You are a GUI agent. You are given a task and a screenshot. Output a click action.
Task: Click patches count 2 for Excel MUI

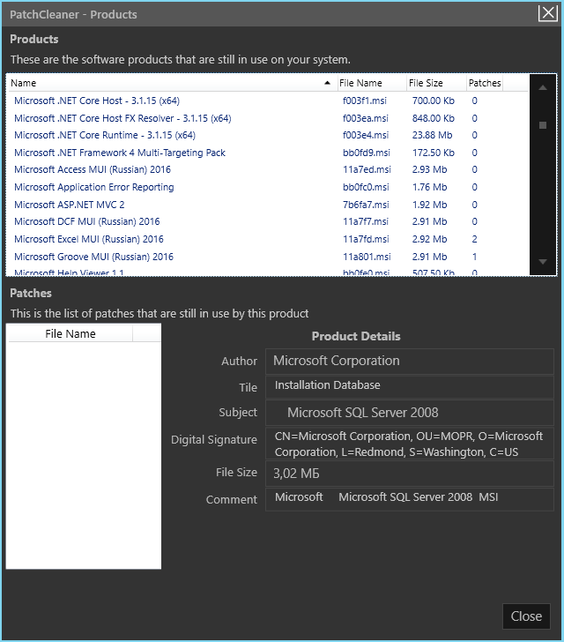pyautogui.click(x=474, y=239)
